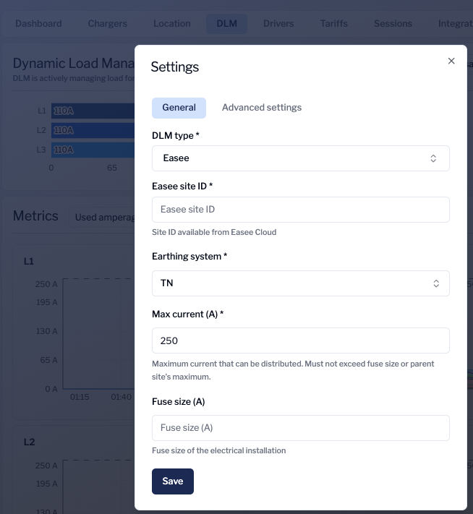Image resolution: width=473 pixels, height=514 pixels.
Task: Open the Earthing system dropdown
Action: click(300, 283)
